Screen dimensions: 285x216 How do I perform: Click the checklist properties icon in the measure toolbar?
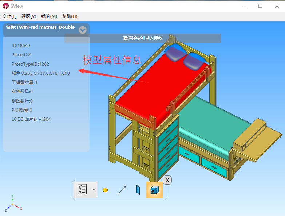click(82, 189)
